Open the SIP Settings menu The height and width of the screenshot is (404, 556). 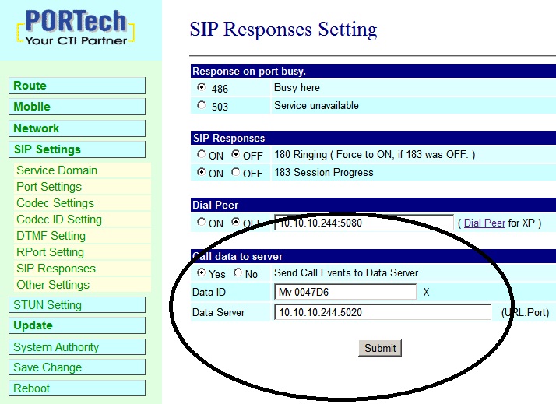[77, 149]
